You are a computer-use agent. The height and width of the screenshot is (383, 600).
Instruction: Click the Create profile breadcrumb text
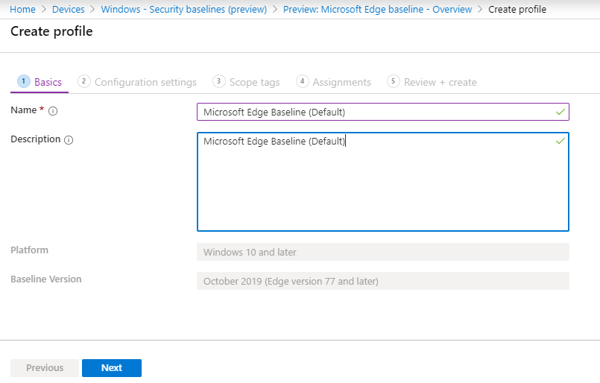point(517,9)
